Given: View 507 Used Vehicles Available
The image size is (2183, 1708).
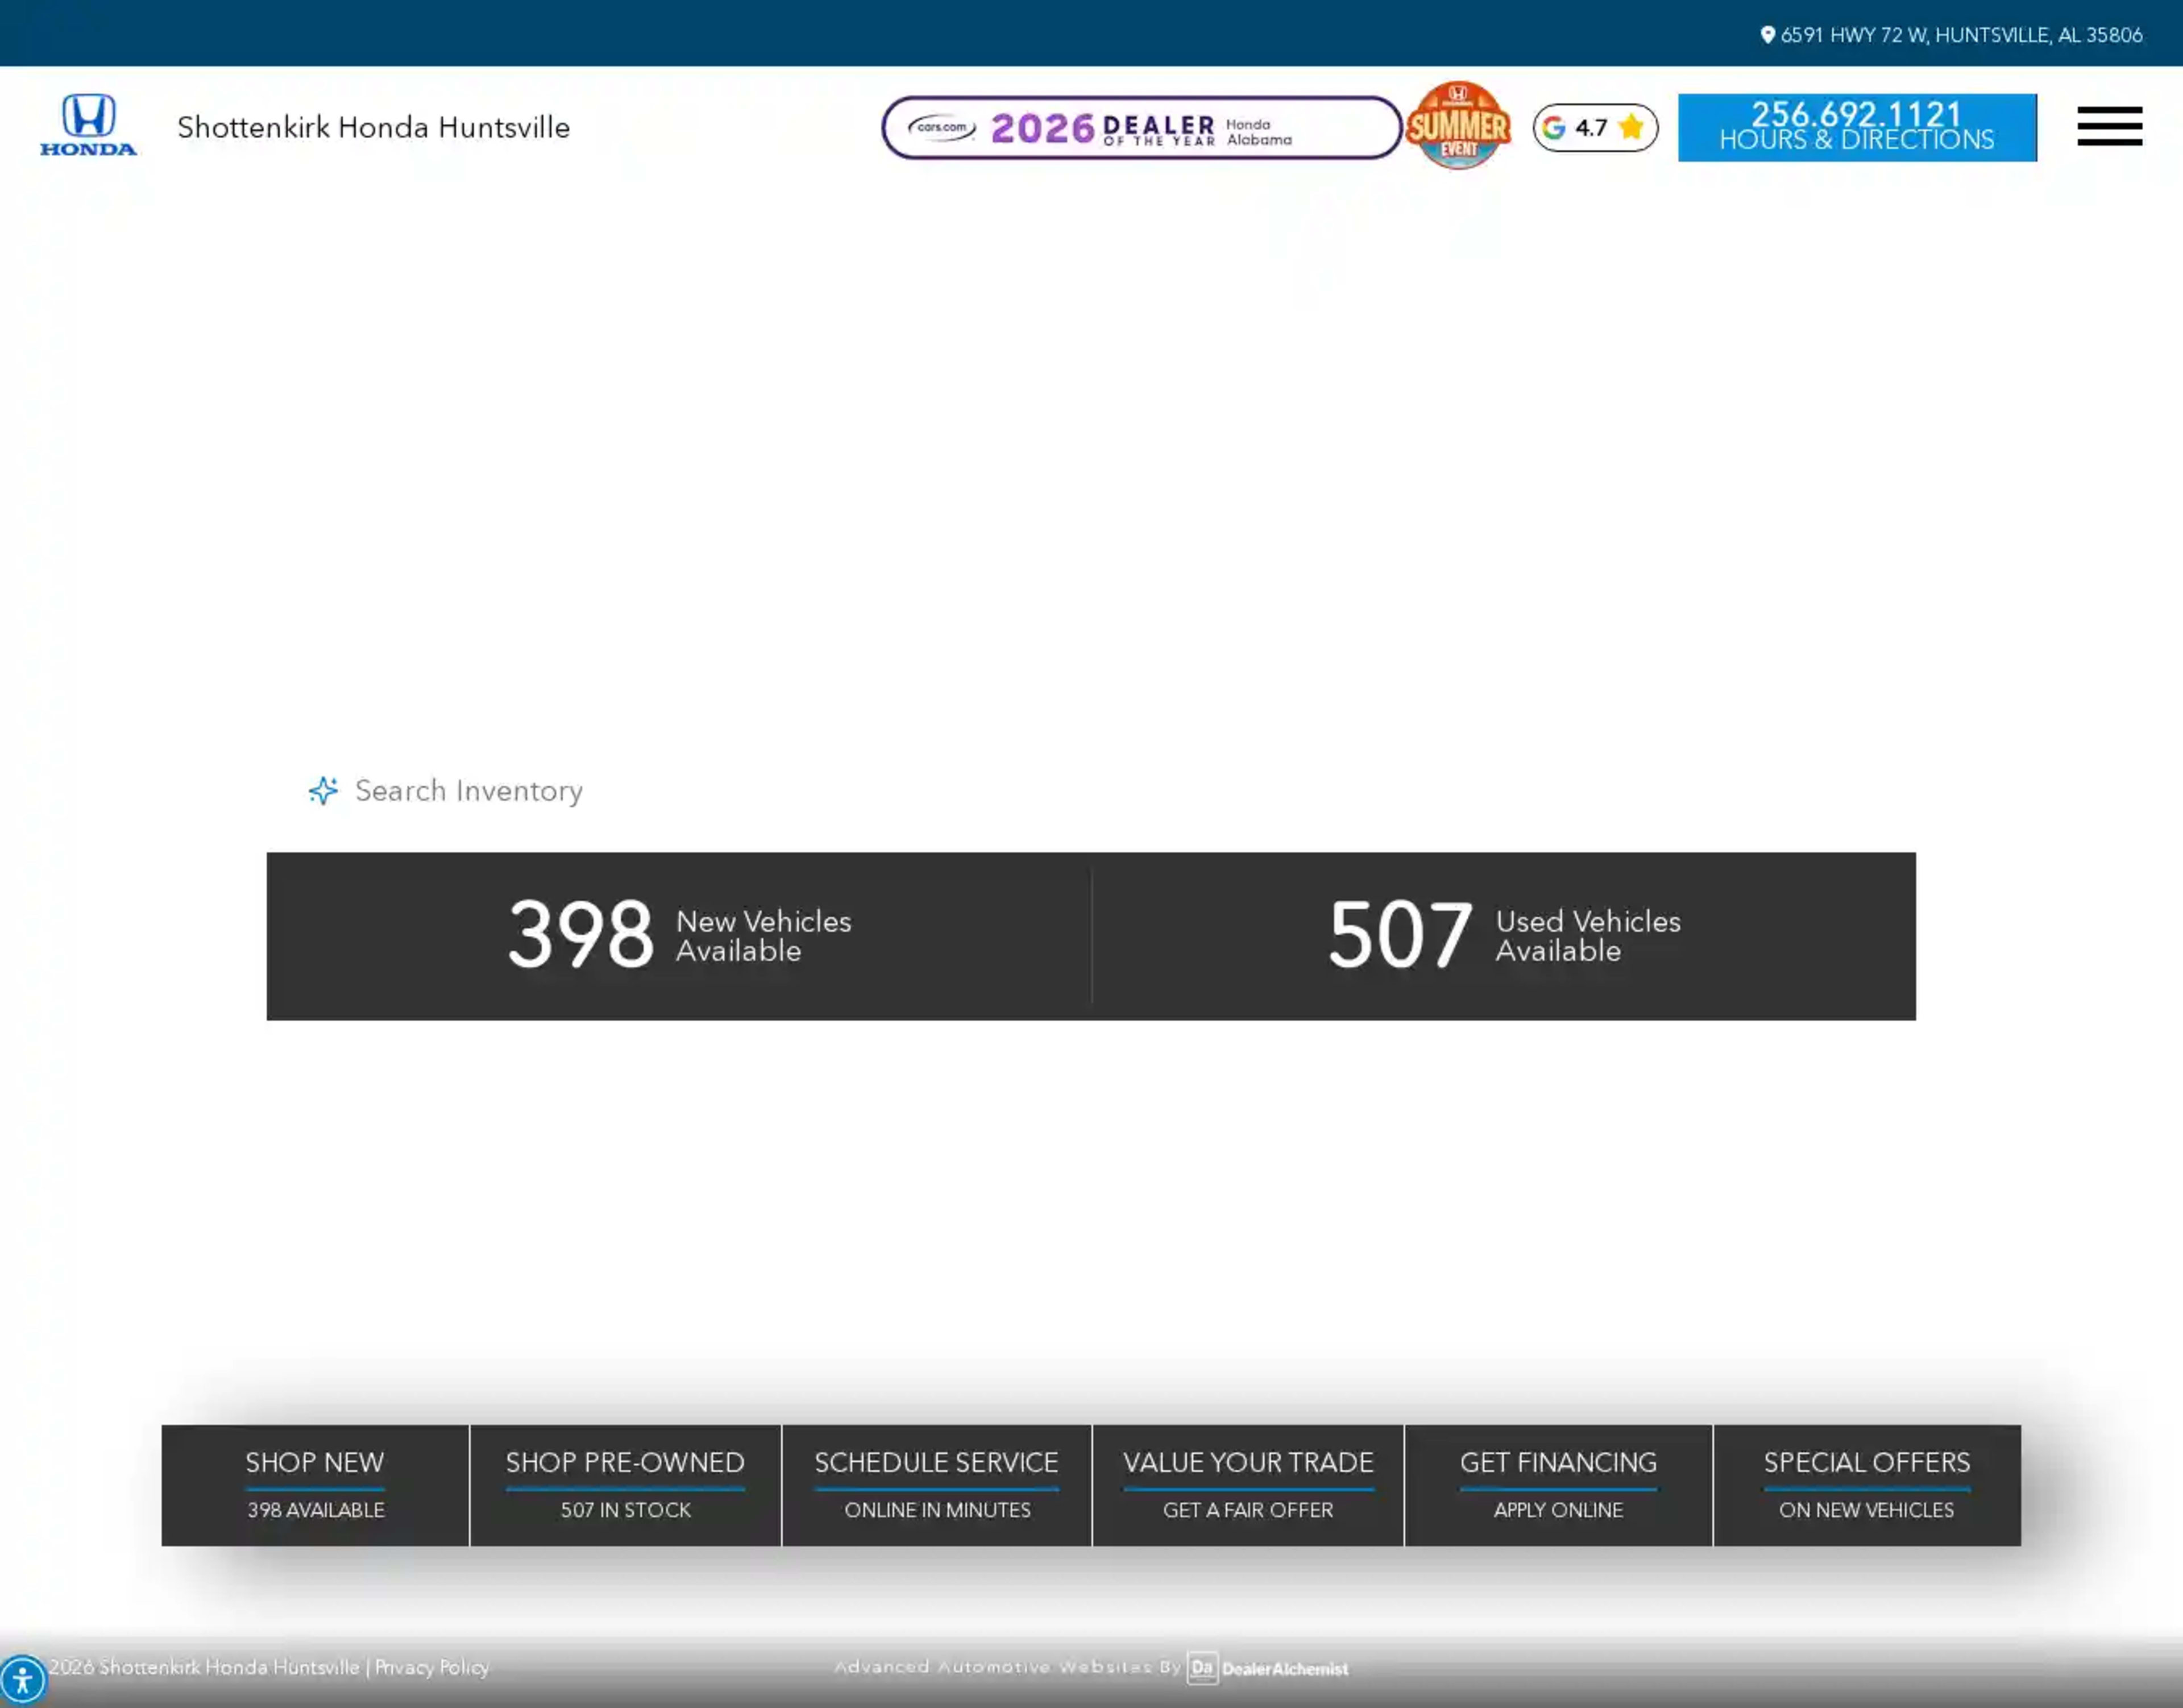Looking at the screenshot, I should click(x=1504, y=936).
